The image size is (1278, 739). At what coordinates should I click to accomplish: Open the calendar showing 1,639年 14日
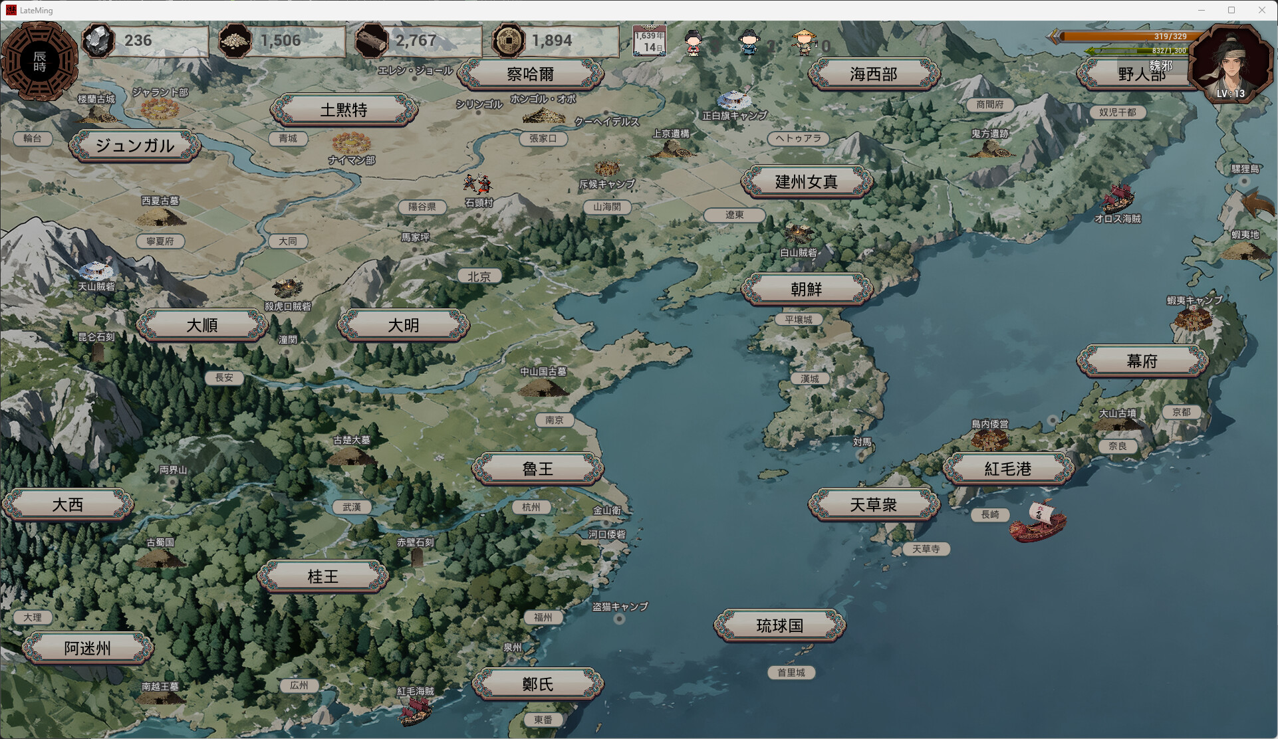click(649, 41)
